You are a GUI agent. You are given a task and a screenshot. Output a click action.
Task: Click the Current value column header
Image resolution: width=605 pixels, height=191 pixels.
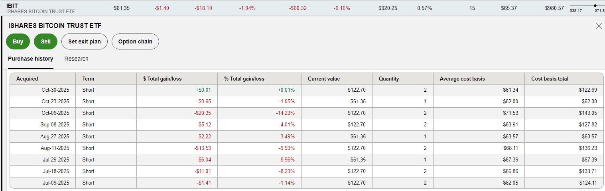[x=324, y=79]
